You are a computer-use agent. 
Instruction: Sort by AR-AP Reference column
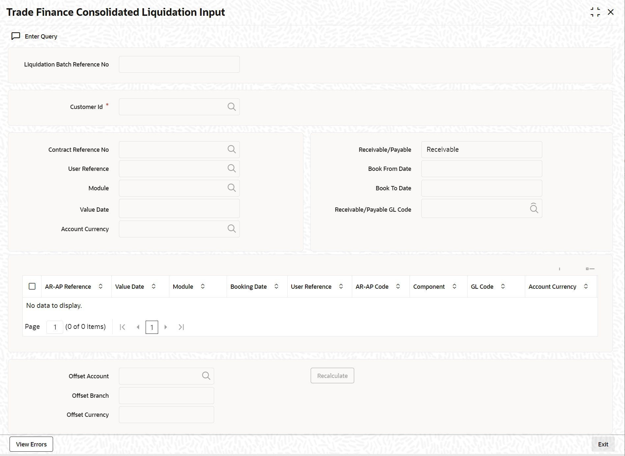pyautogui.click(x=100, y=286)
